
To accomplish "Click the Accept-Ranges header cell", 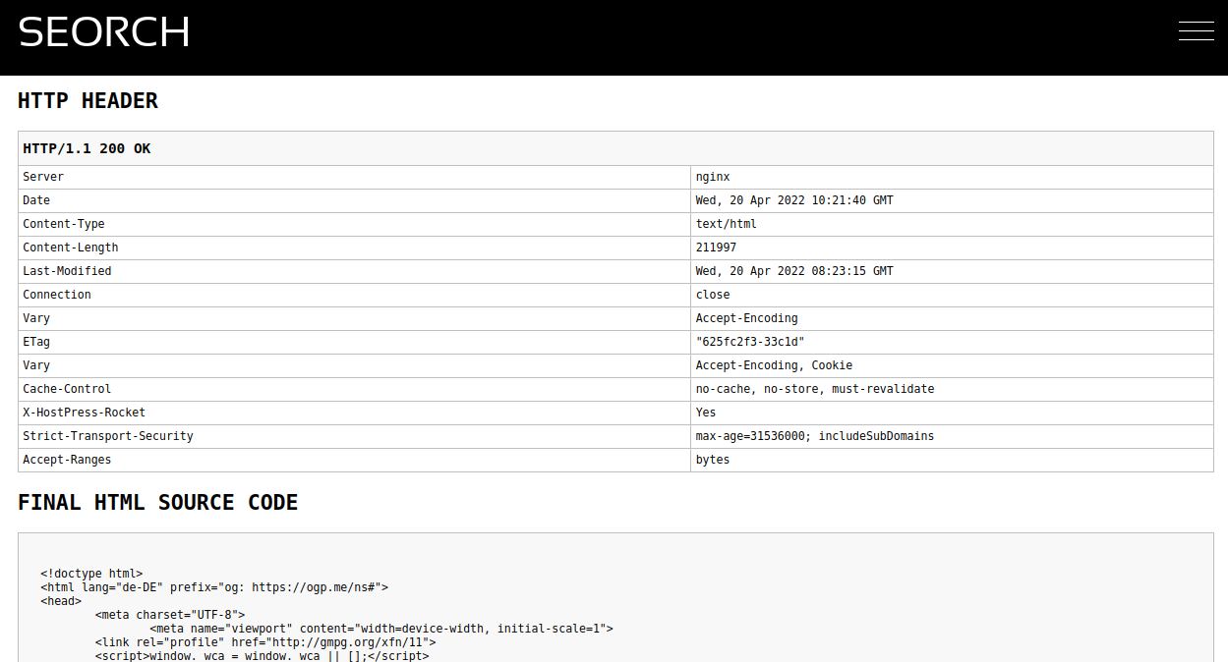I will (355, 461).
